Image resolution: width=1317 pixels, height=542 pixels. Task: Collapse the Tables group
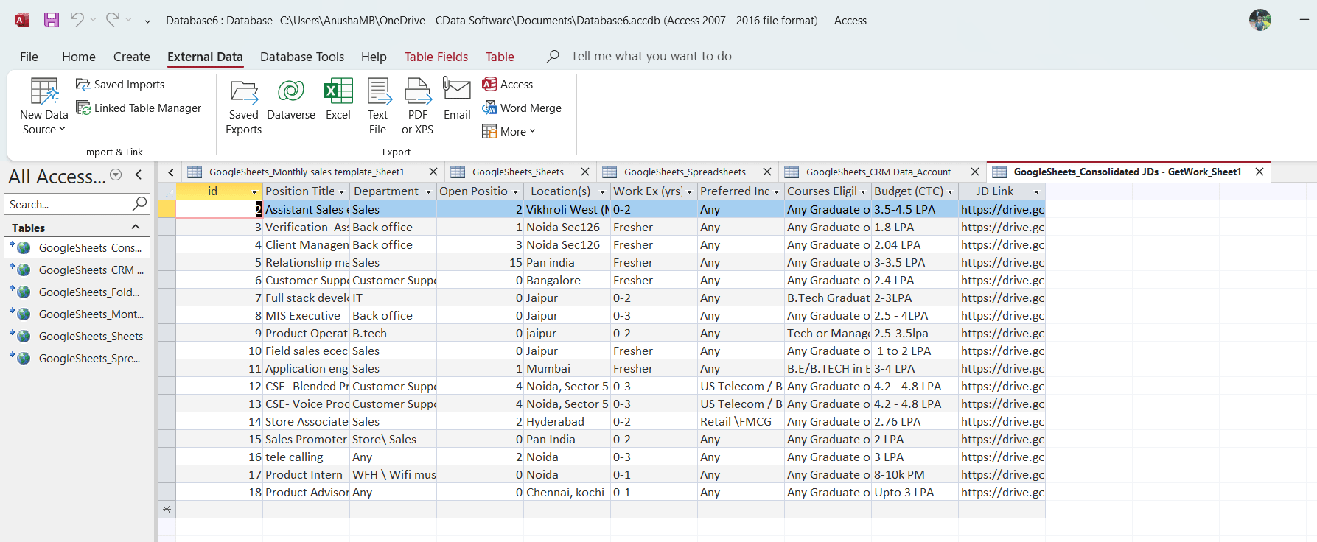136,227
